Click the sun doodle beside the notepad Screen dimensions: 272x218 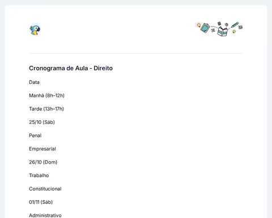pyautogui.click(x=198, y=25)
